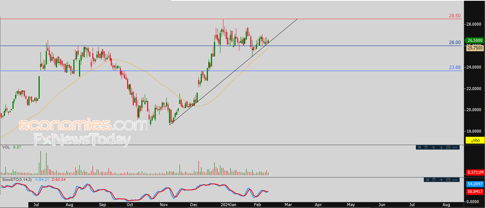485x208 pixels.
Task: Select the 25.7500 moving average price tag
Action: click(474, 48)
